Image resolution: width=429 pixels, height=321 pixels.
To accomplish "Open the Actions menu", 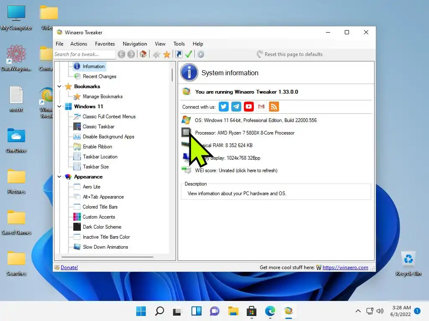I will click(78, 43).
